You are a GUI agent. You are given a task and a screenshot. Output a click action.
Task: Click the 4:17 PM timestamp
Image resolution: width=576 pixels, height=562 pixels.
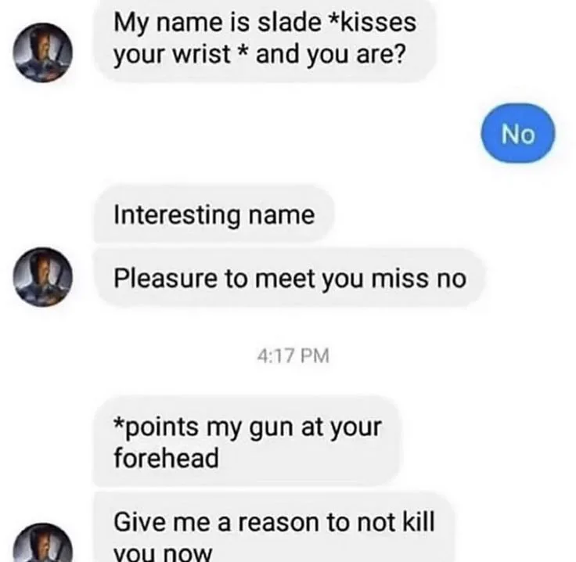click(x=293, y=356)
